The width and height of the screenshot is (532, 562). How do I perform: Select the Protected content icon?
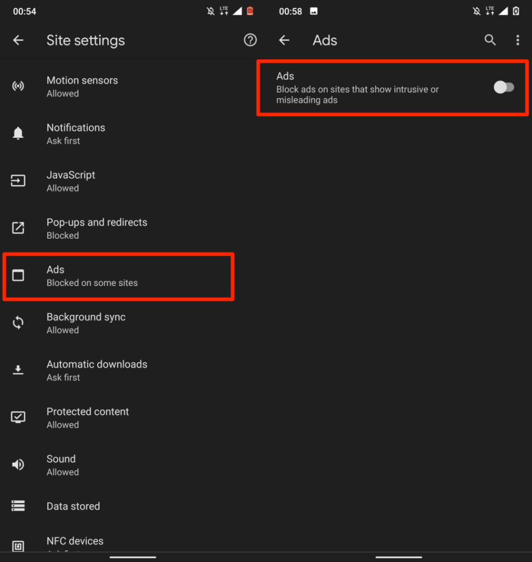[18, 417]
